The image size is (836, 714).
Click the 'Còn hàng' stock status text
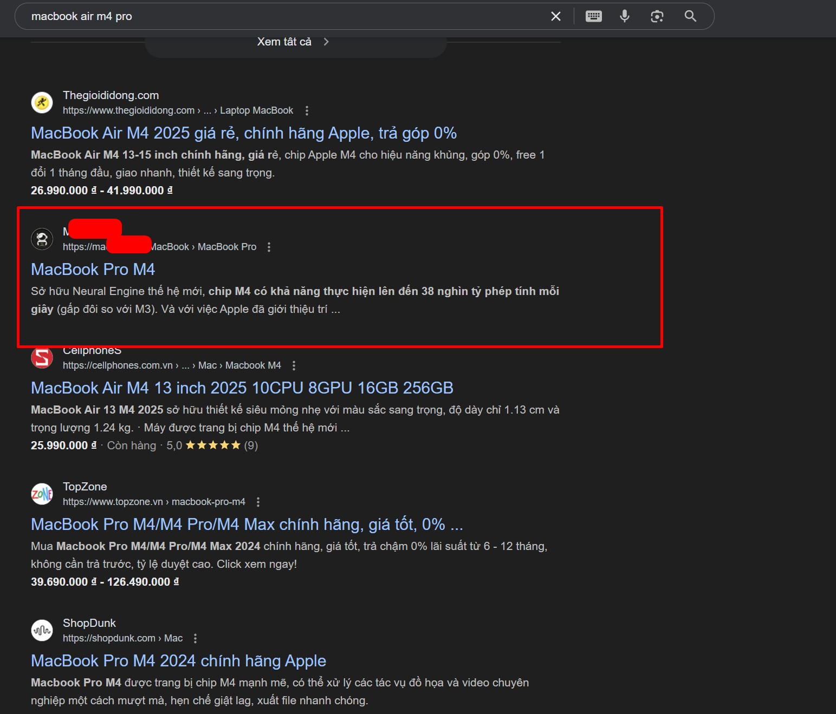[x=132, y=446]
